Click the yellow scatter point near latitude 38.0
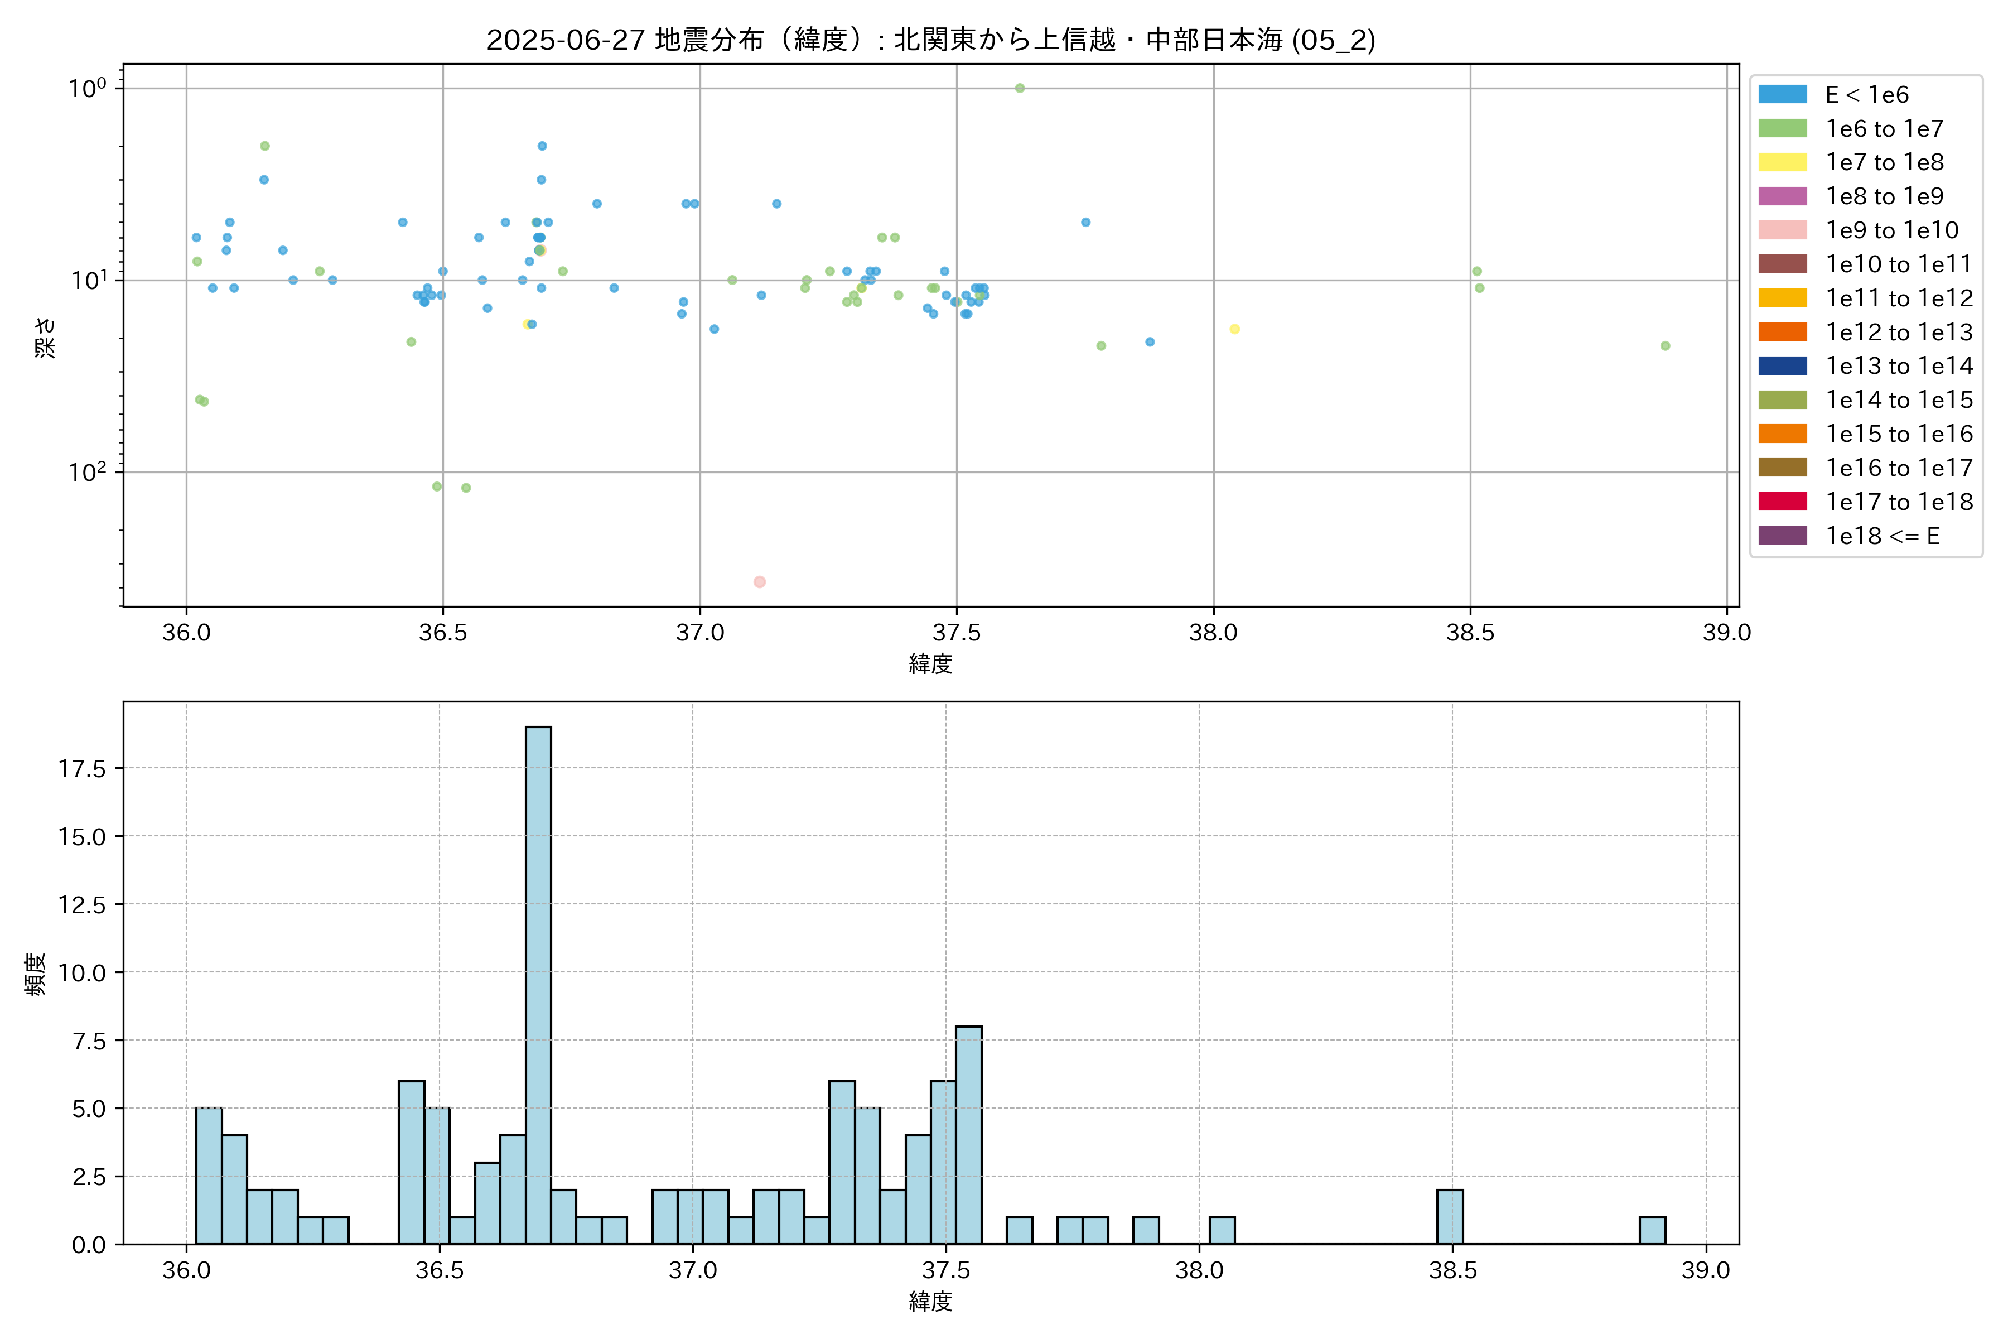The height and width of the screenshot is (1339, 2008). (1234, 329)
